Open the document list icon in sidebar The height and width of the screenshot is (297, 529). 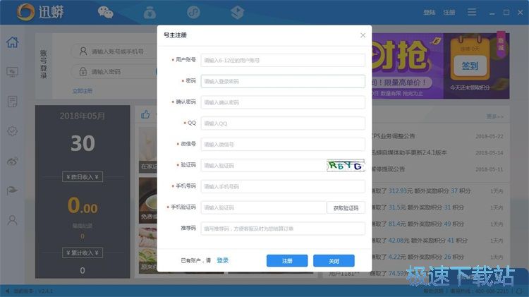pos(13,102)
